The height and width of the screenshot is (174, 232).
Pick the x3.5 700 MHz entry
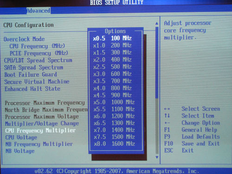[112, 81]
